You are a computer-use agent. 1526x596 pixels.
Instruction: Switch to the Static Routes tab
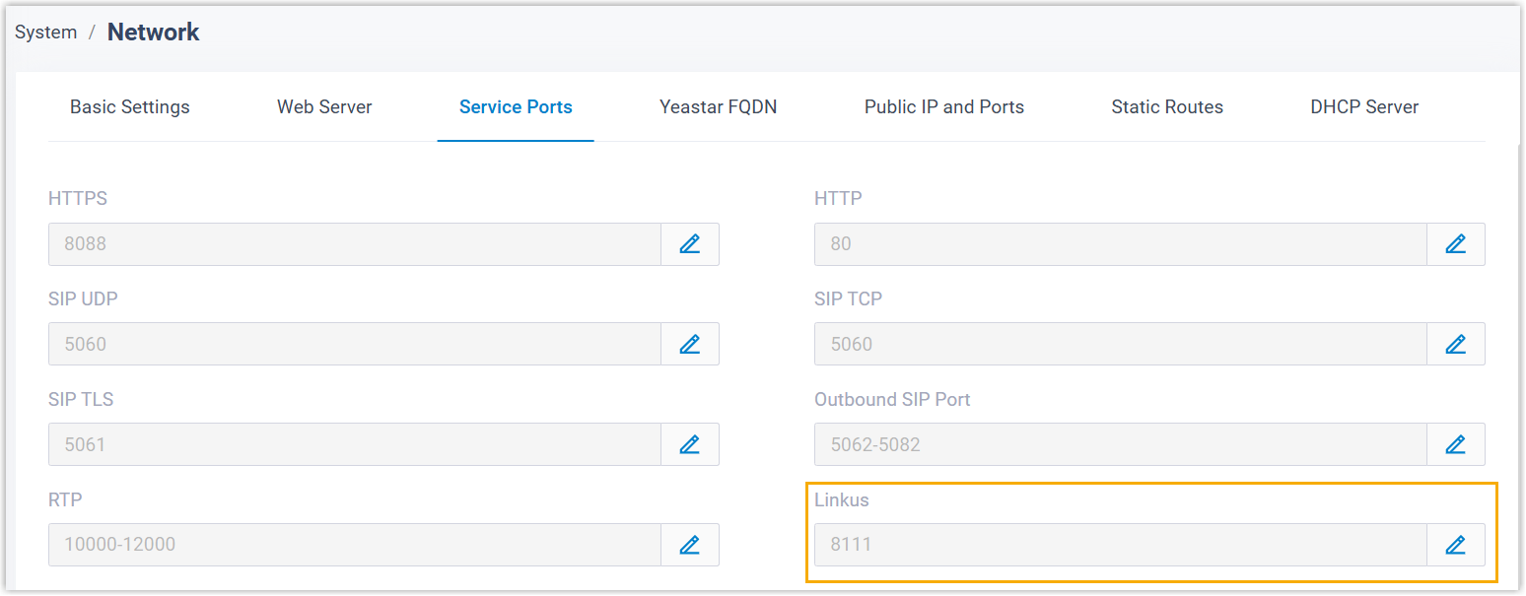pos(1166,107)
